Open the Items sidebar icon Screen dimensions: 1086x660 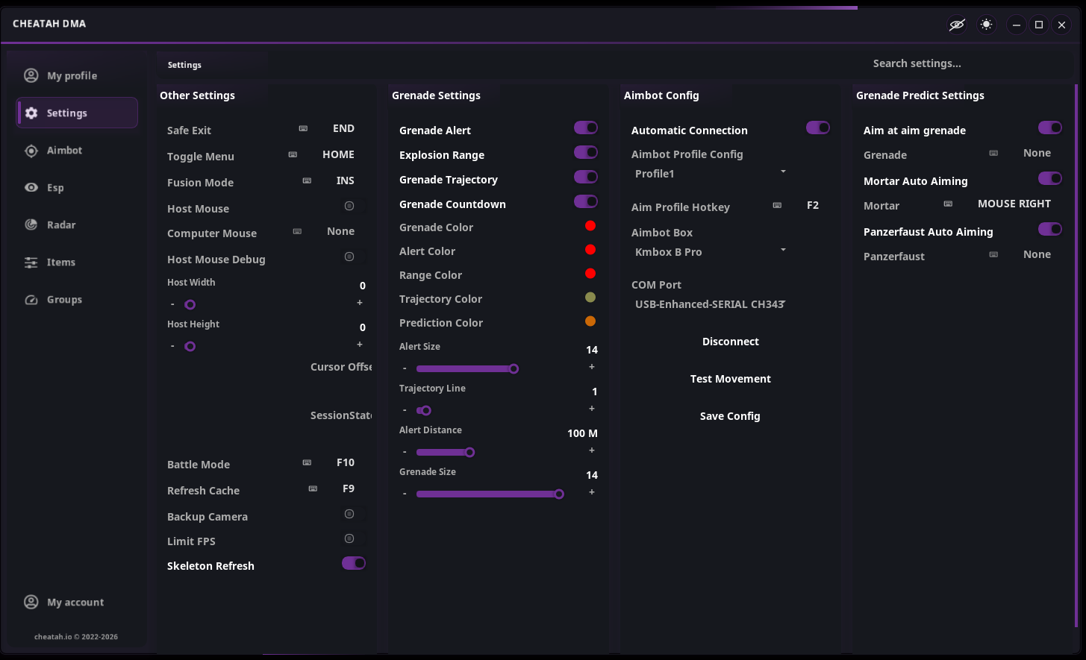31,262
